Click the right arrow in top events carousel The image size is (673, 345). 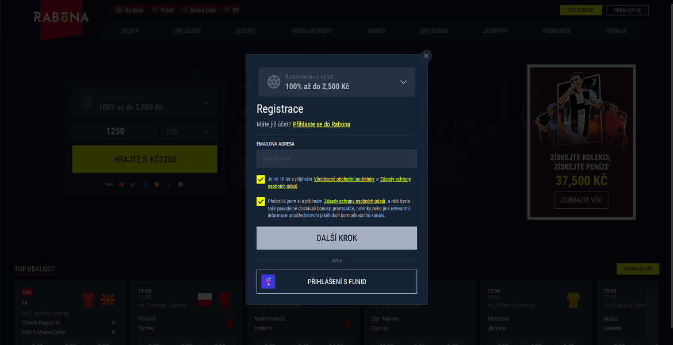tap(650, 325)
